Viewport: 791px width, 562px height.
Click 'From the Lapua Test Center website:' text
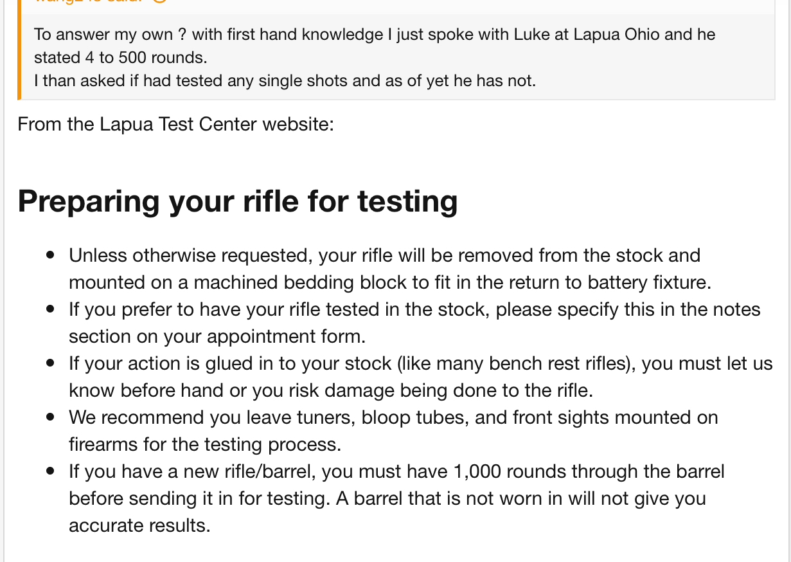[x=176, y=123]
